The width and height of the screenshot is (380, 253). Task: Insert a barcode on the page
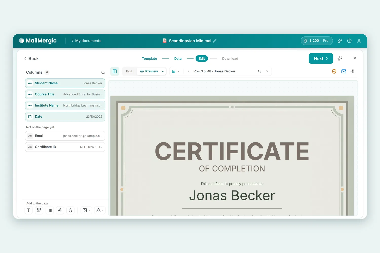50,210
